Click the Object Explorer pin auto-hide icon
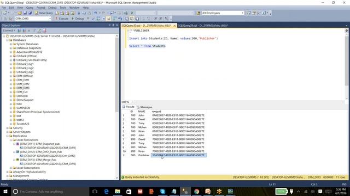This screenshot has height=196, width=350. (x=113, y=25)
